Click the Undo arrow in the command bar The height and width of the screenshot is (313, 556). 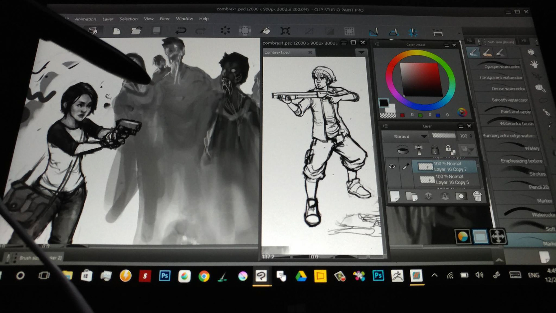click(180, 31)
